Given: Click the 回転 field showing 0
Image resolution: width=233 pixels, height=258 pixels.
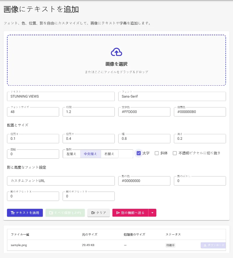Looking at the screenshot, I should pos(33,154).
